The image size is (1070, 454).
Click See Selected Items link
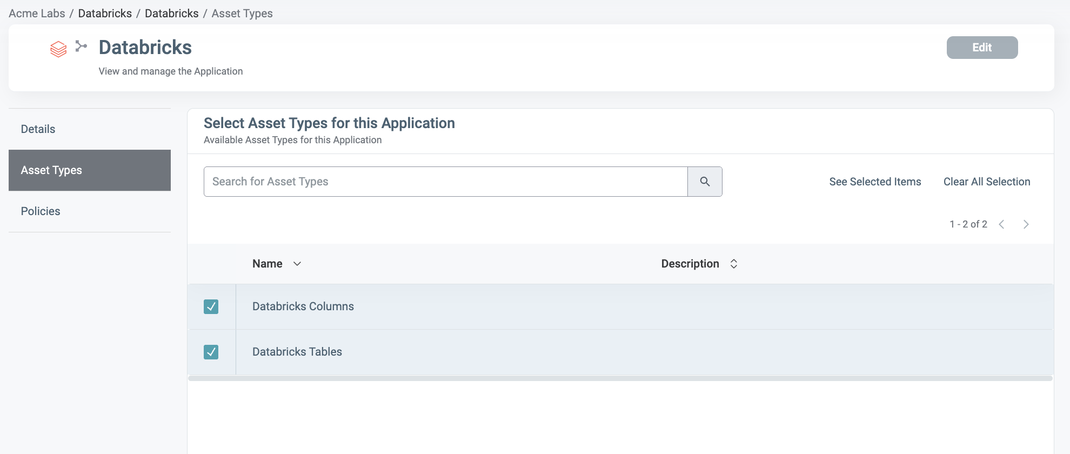[x=875, y=182]
